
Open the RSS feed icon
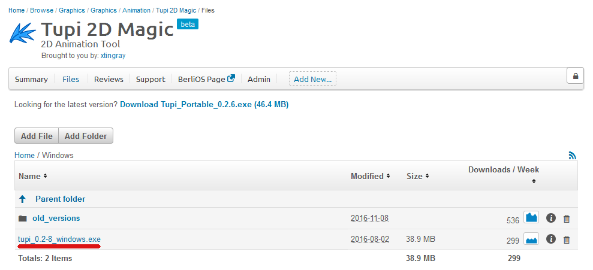[x=573, y=156]
